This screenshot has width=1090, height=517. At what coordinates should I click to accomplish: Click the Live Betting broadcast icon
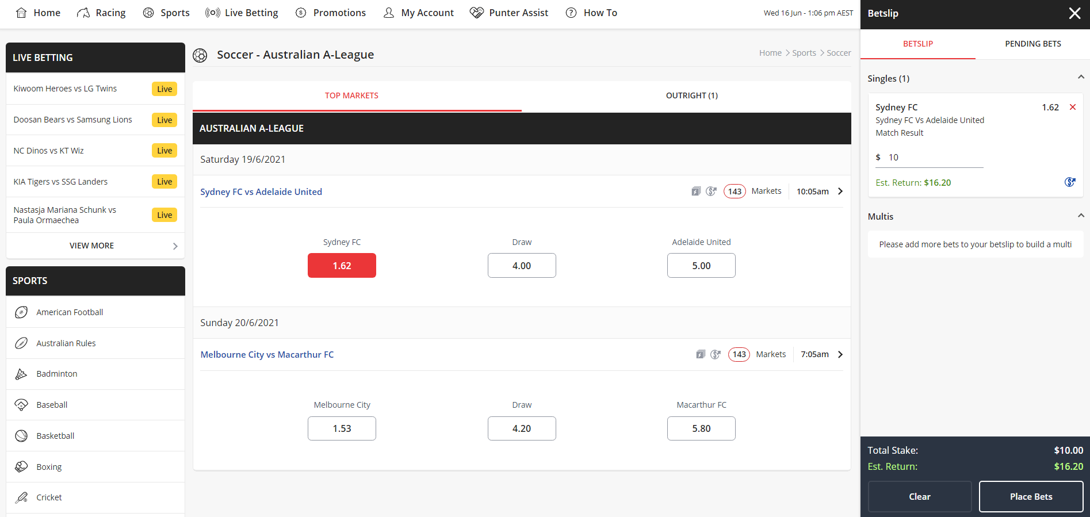click(212, 13)
